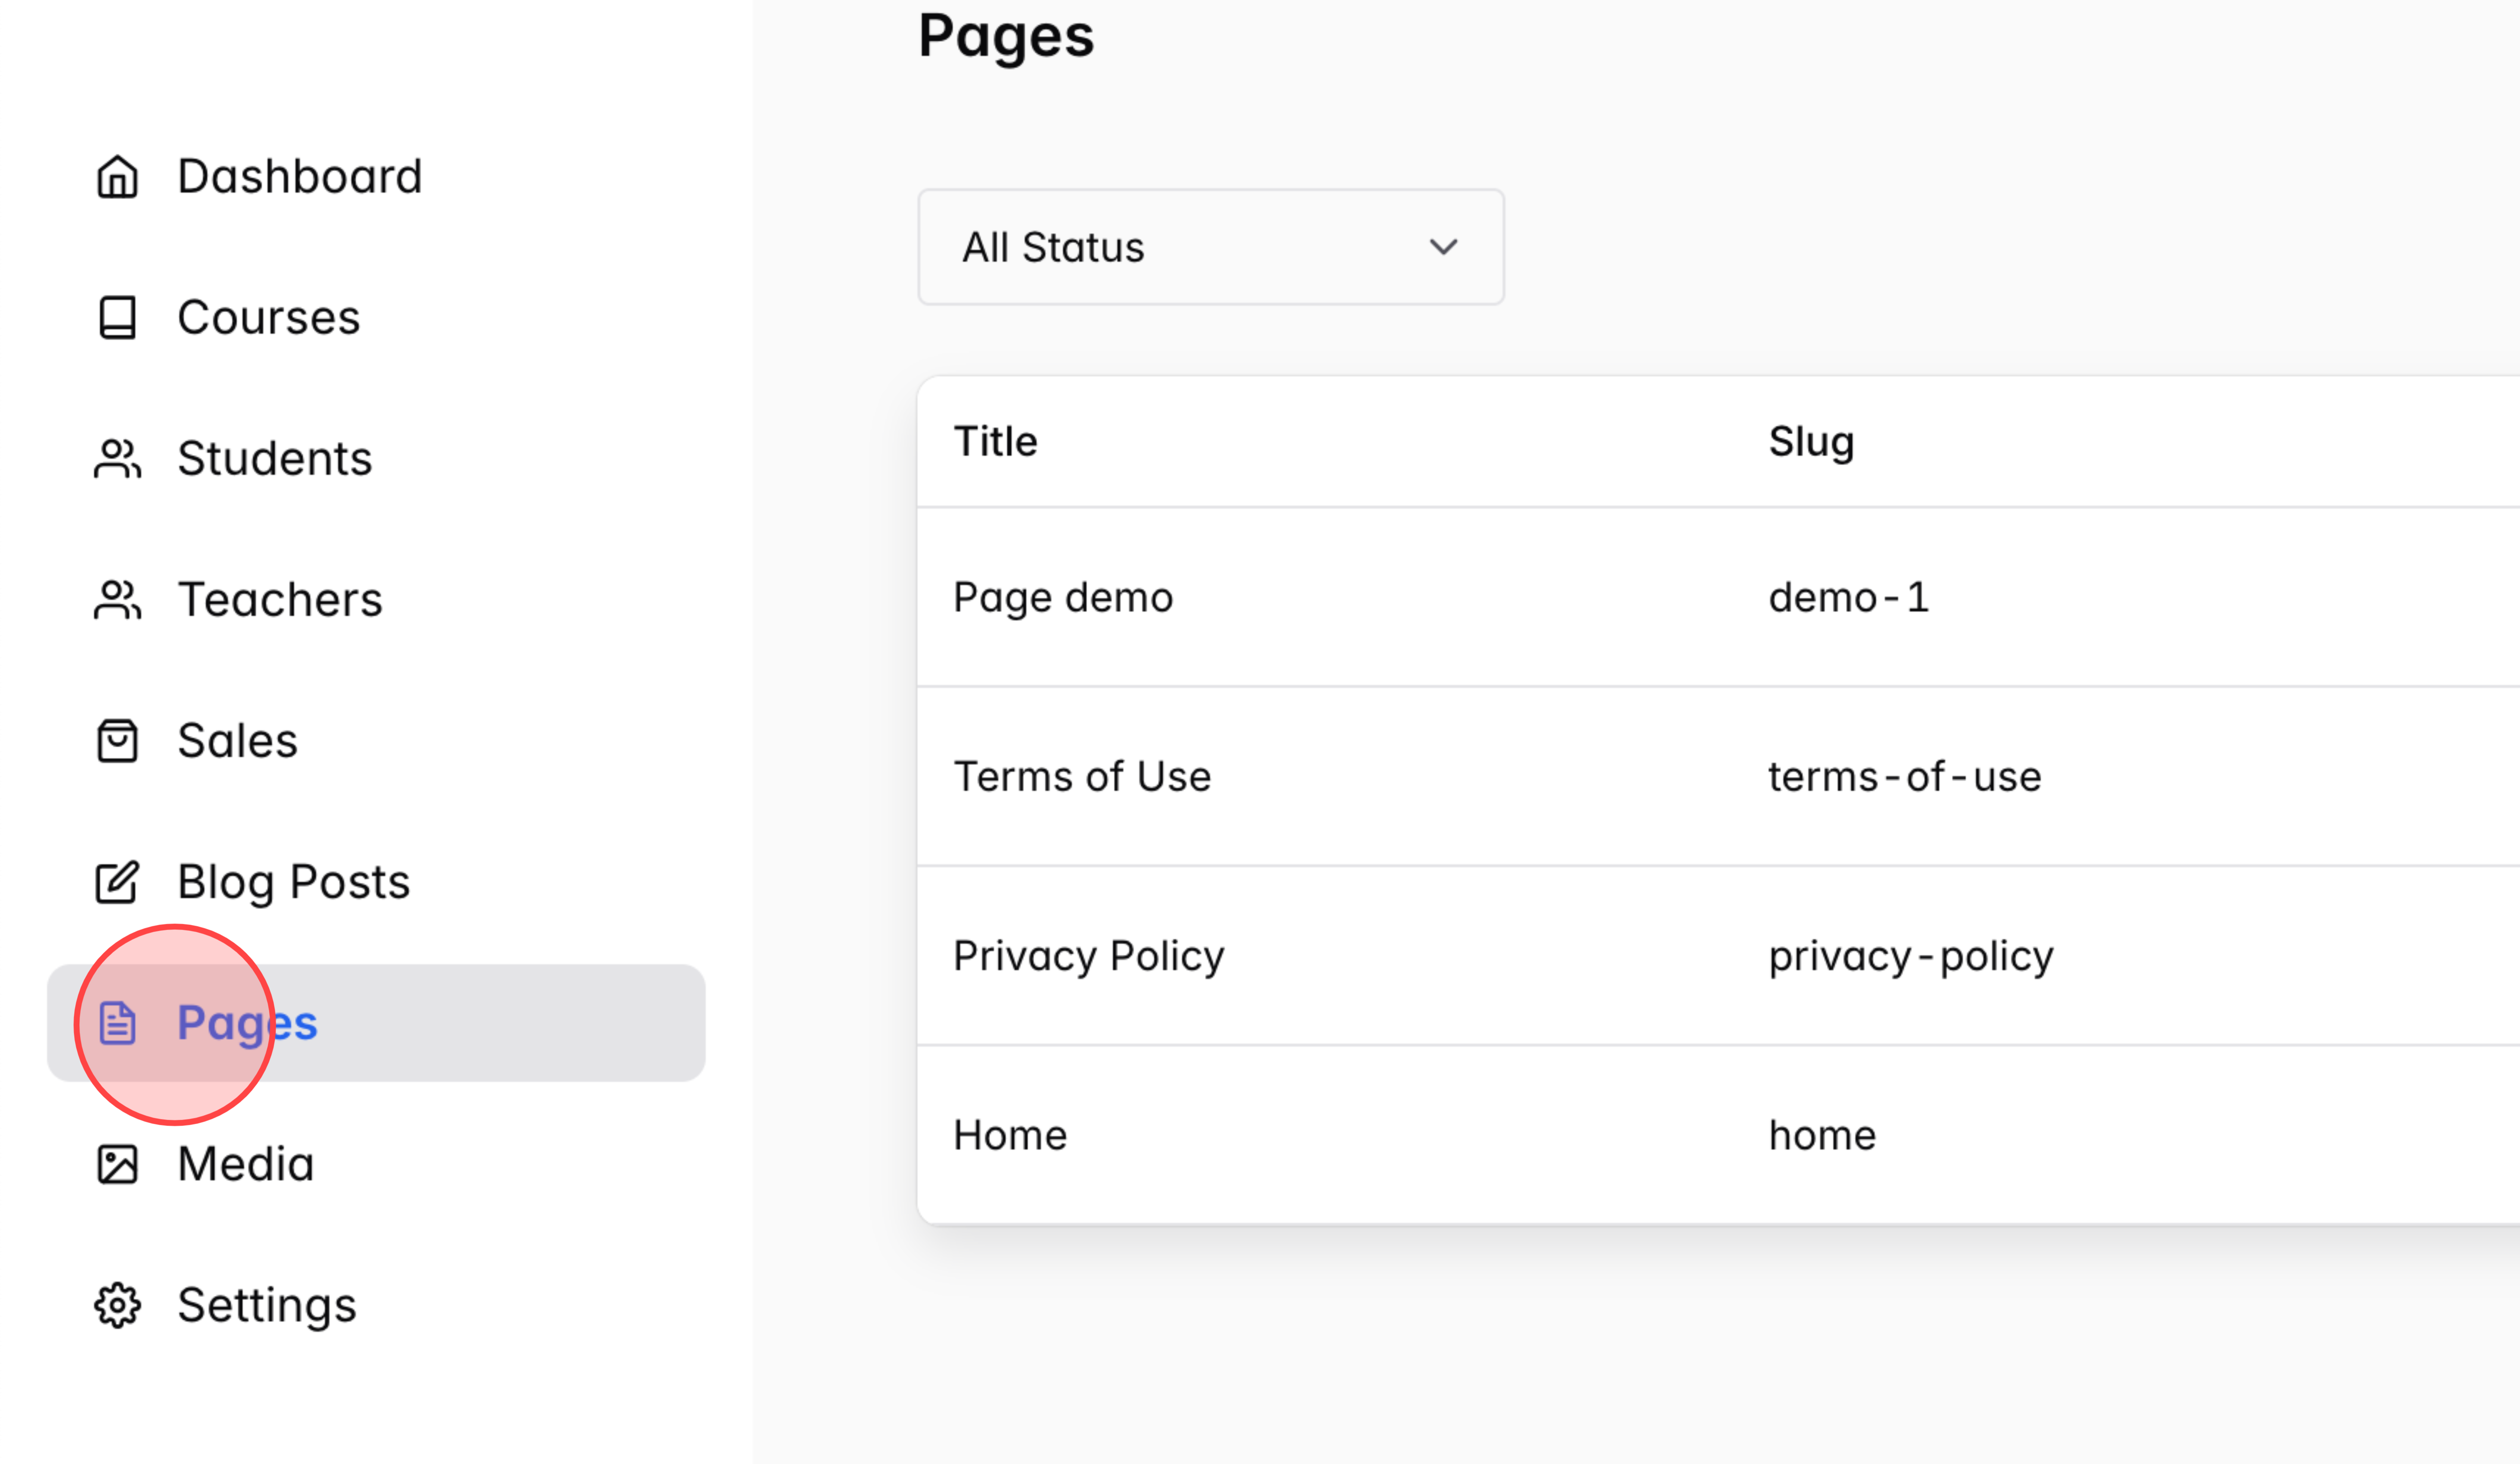Click the chevron on the status filter
This screenshot has width=2520, height=1464.
(1443, 247)
